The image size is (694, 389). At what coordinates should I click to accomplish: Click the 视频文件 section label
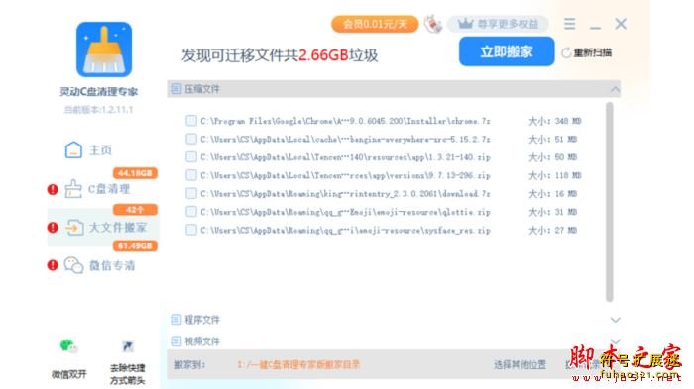click(x=202, y=341)
